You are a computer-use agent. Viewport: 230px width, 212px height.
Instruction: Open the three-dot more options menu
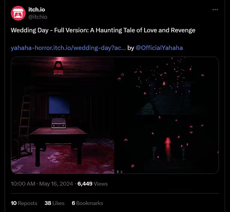pos(215,10)
